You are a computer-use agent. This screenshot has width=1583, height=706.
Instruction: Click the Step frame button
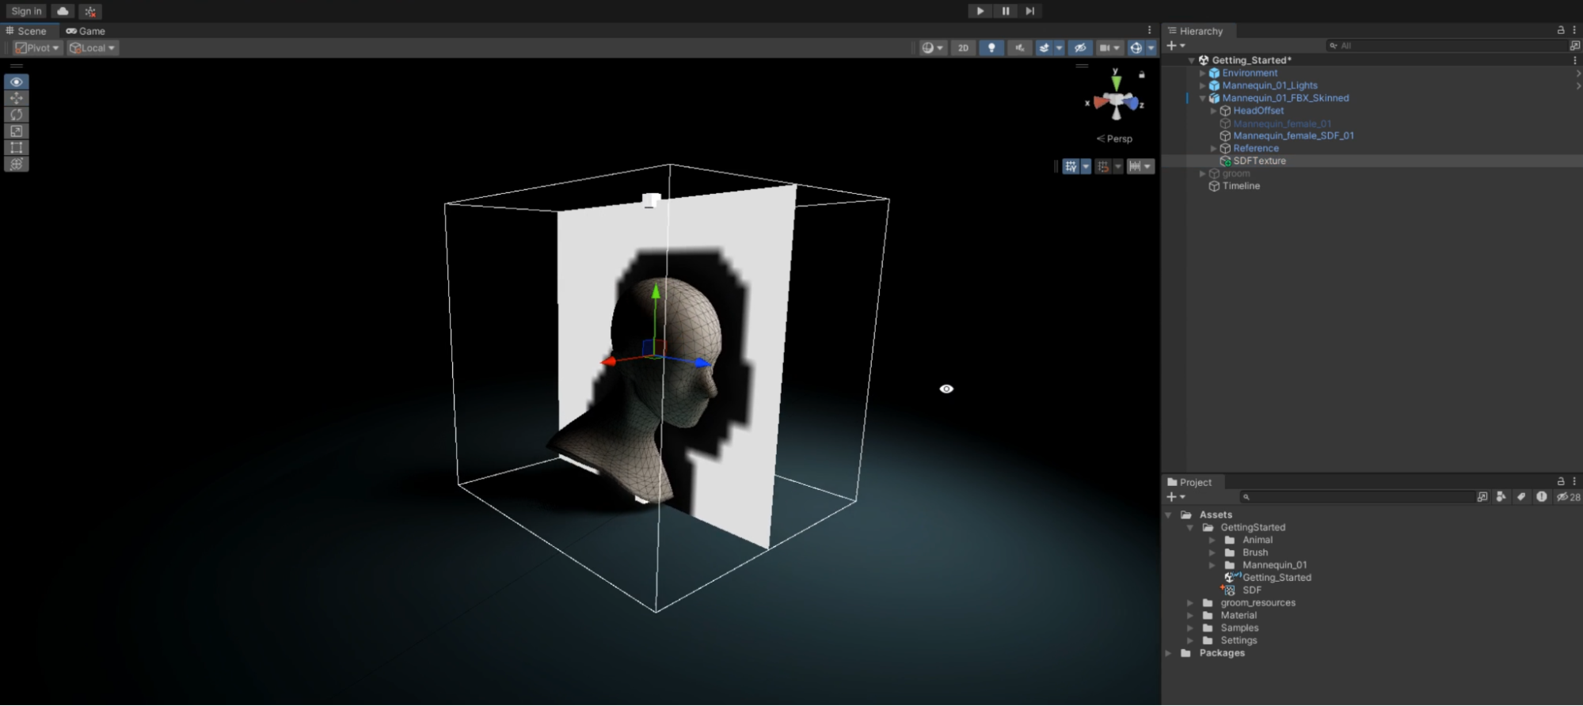point(1029,11)
